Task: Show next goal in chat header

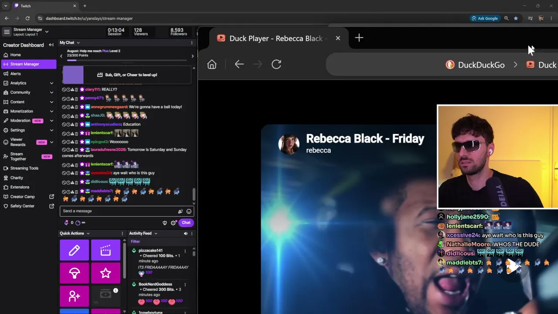Action: click(192, 56)
